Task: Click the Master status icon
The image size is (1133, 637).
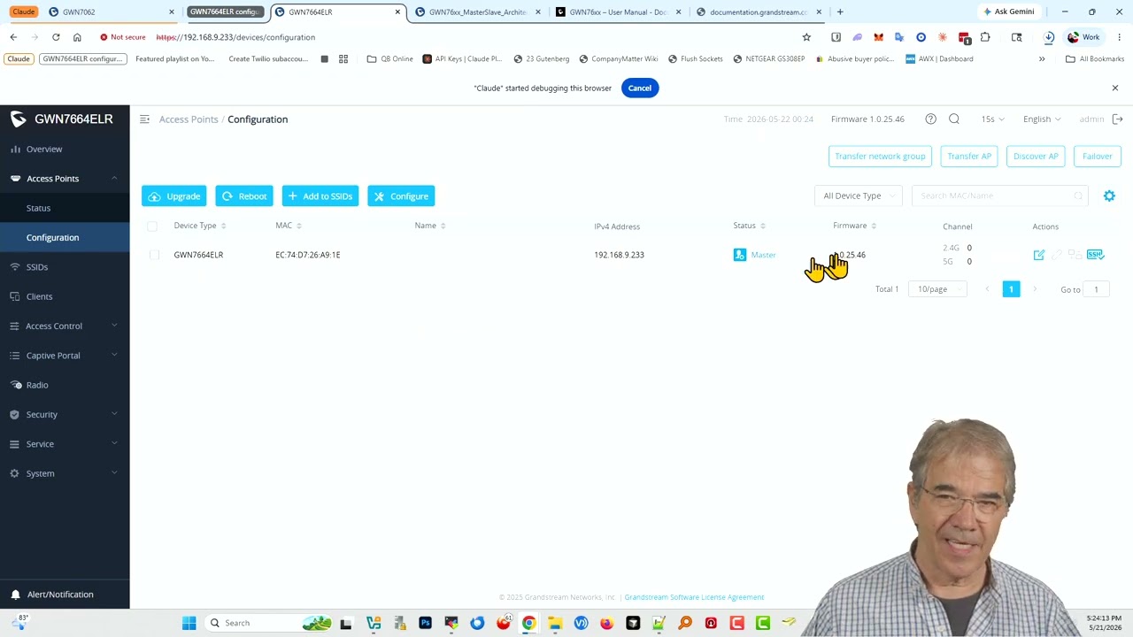Action: point(740,255)
